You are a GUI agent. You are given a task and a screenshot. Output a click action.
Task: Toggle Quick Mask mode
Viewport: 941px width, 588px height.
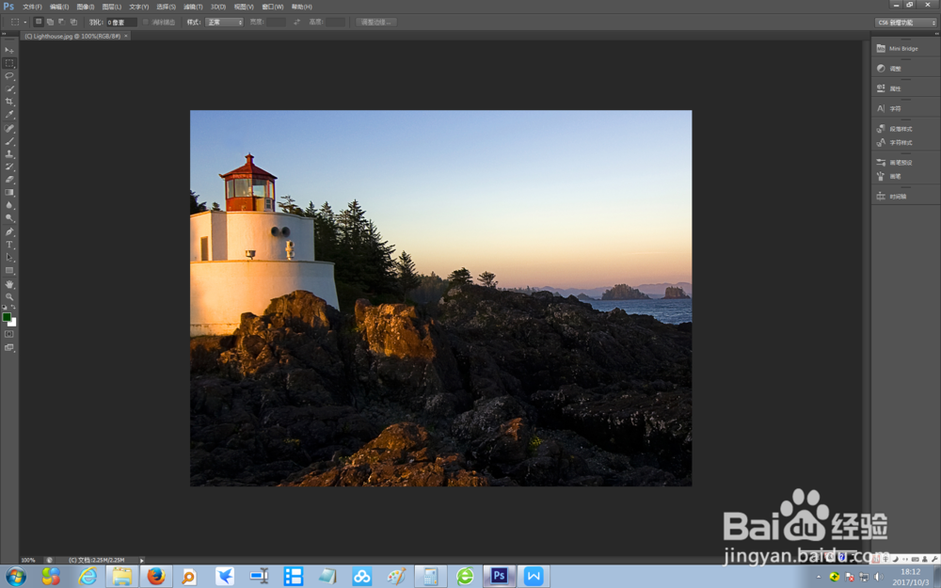coord(9,334)
